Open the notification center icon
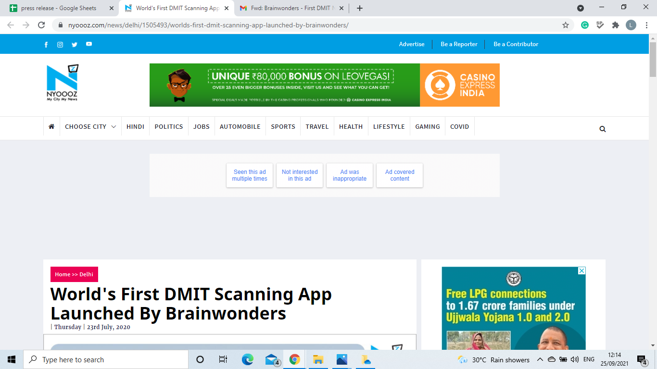 (x=642, y=359)
